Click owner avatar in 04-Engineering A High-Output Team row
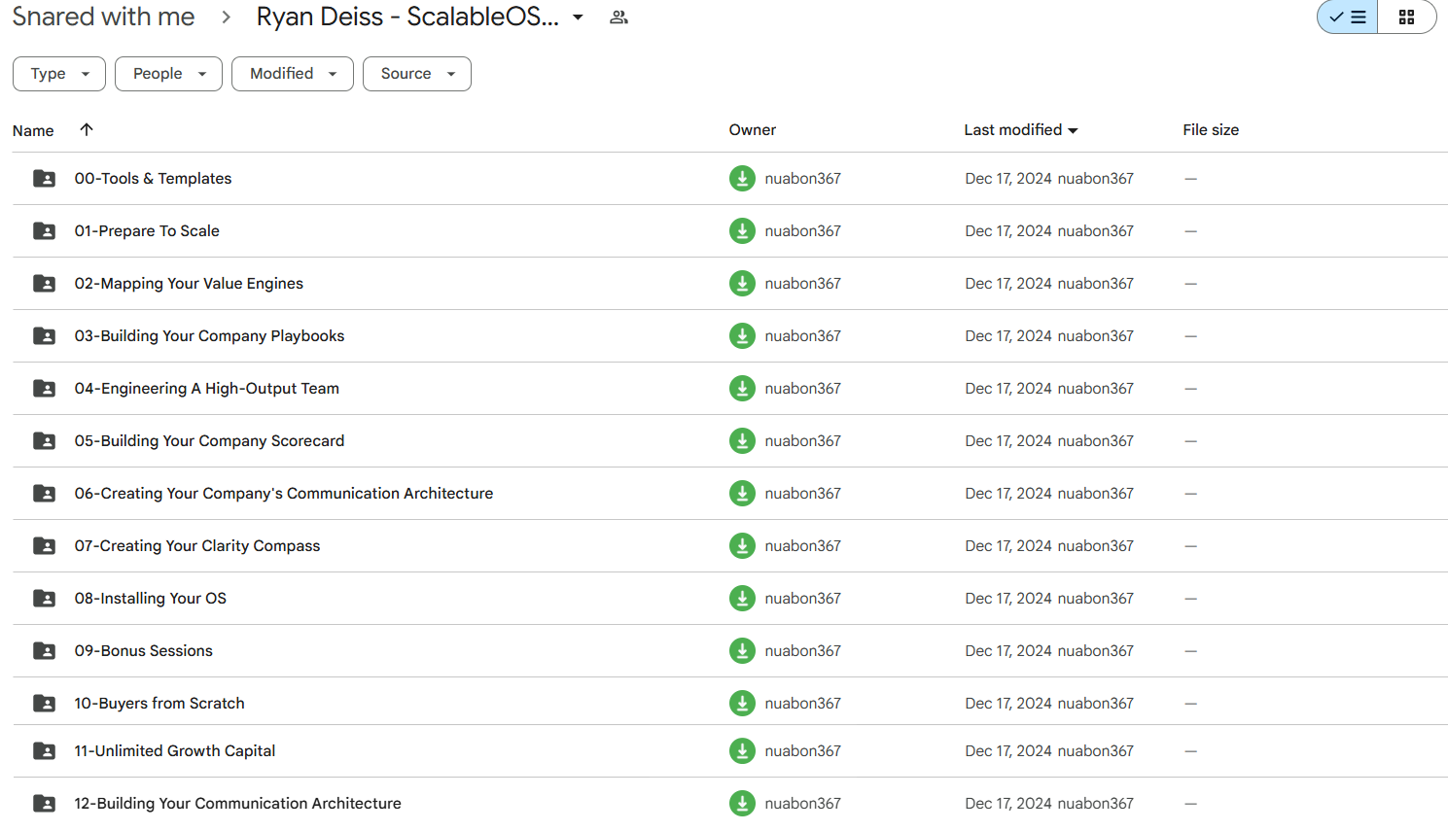The image size is (1448, 831). 742,389
